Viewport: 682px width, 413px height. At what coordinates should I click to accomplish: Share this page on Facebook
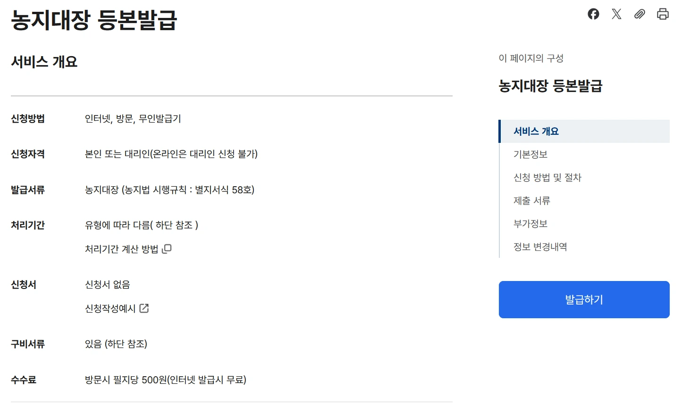(x=593, y=14)
